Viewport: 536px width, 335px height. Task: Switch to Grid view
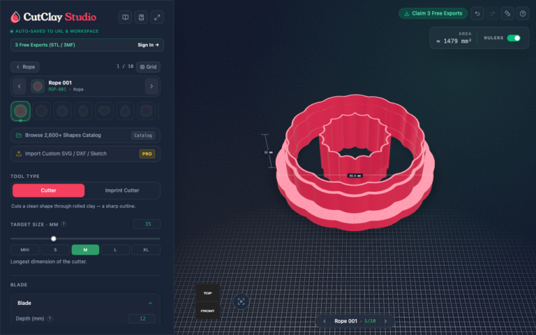tap(148, 67)
